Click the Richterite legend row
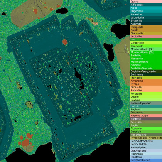162x162 pixels. [x=146, y=157]
